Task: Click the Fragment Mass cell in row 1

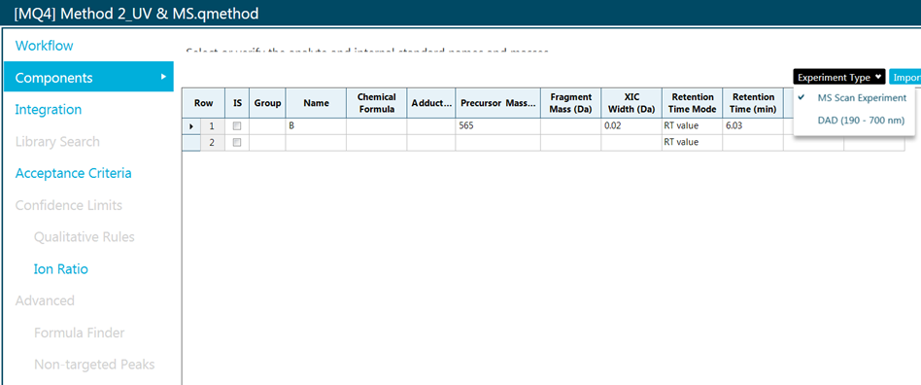Action: [x=571, y=125]
